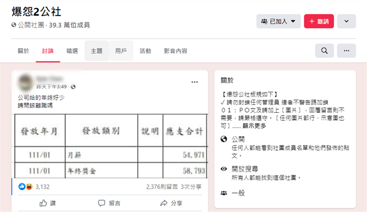
Task: Click the 開放搜尋 label in About card
Action: [x=245, y=169]
